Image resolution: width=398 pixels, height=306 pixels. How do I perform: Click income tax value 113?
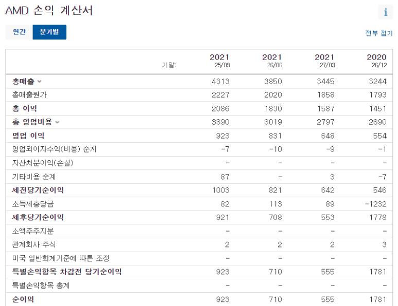click(275, 204)
